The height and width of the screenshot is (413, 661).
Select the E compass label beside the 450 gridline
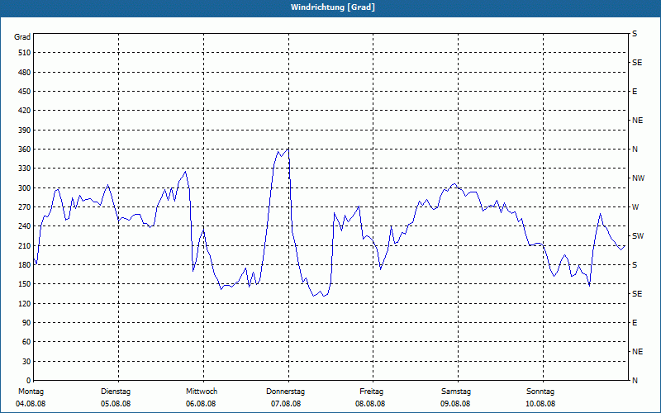click(x=635, y=92)
